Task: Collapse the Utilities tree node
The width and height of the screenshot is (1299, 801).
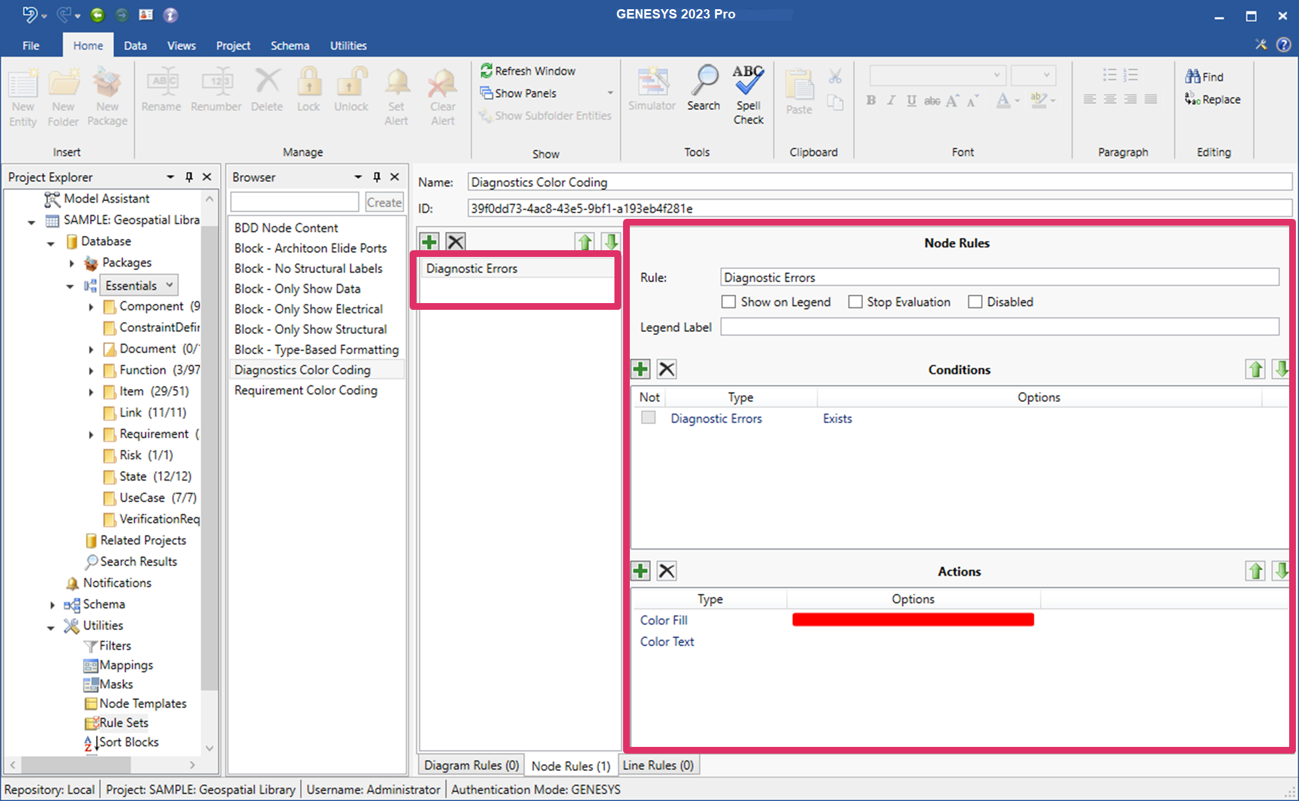Action: coord(51,627)
